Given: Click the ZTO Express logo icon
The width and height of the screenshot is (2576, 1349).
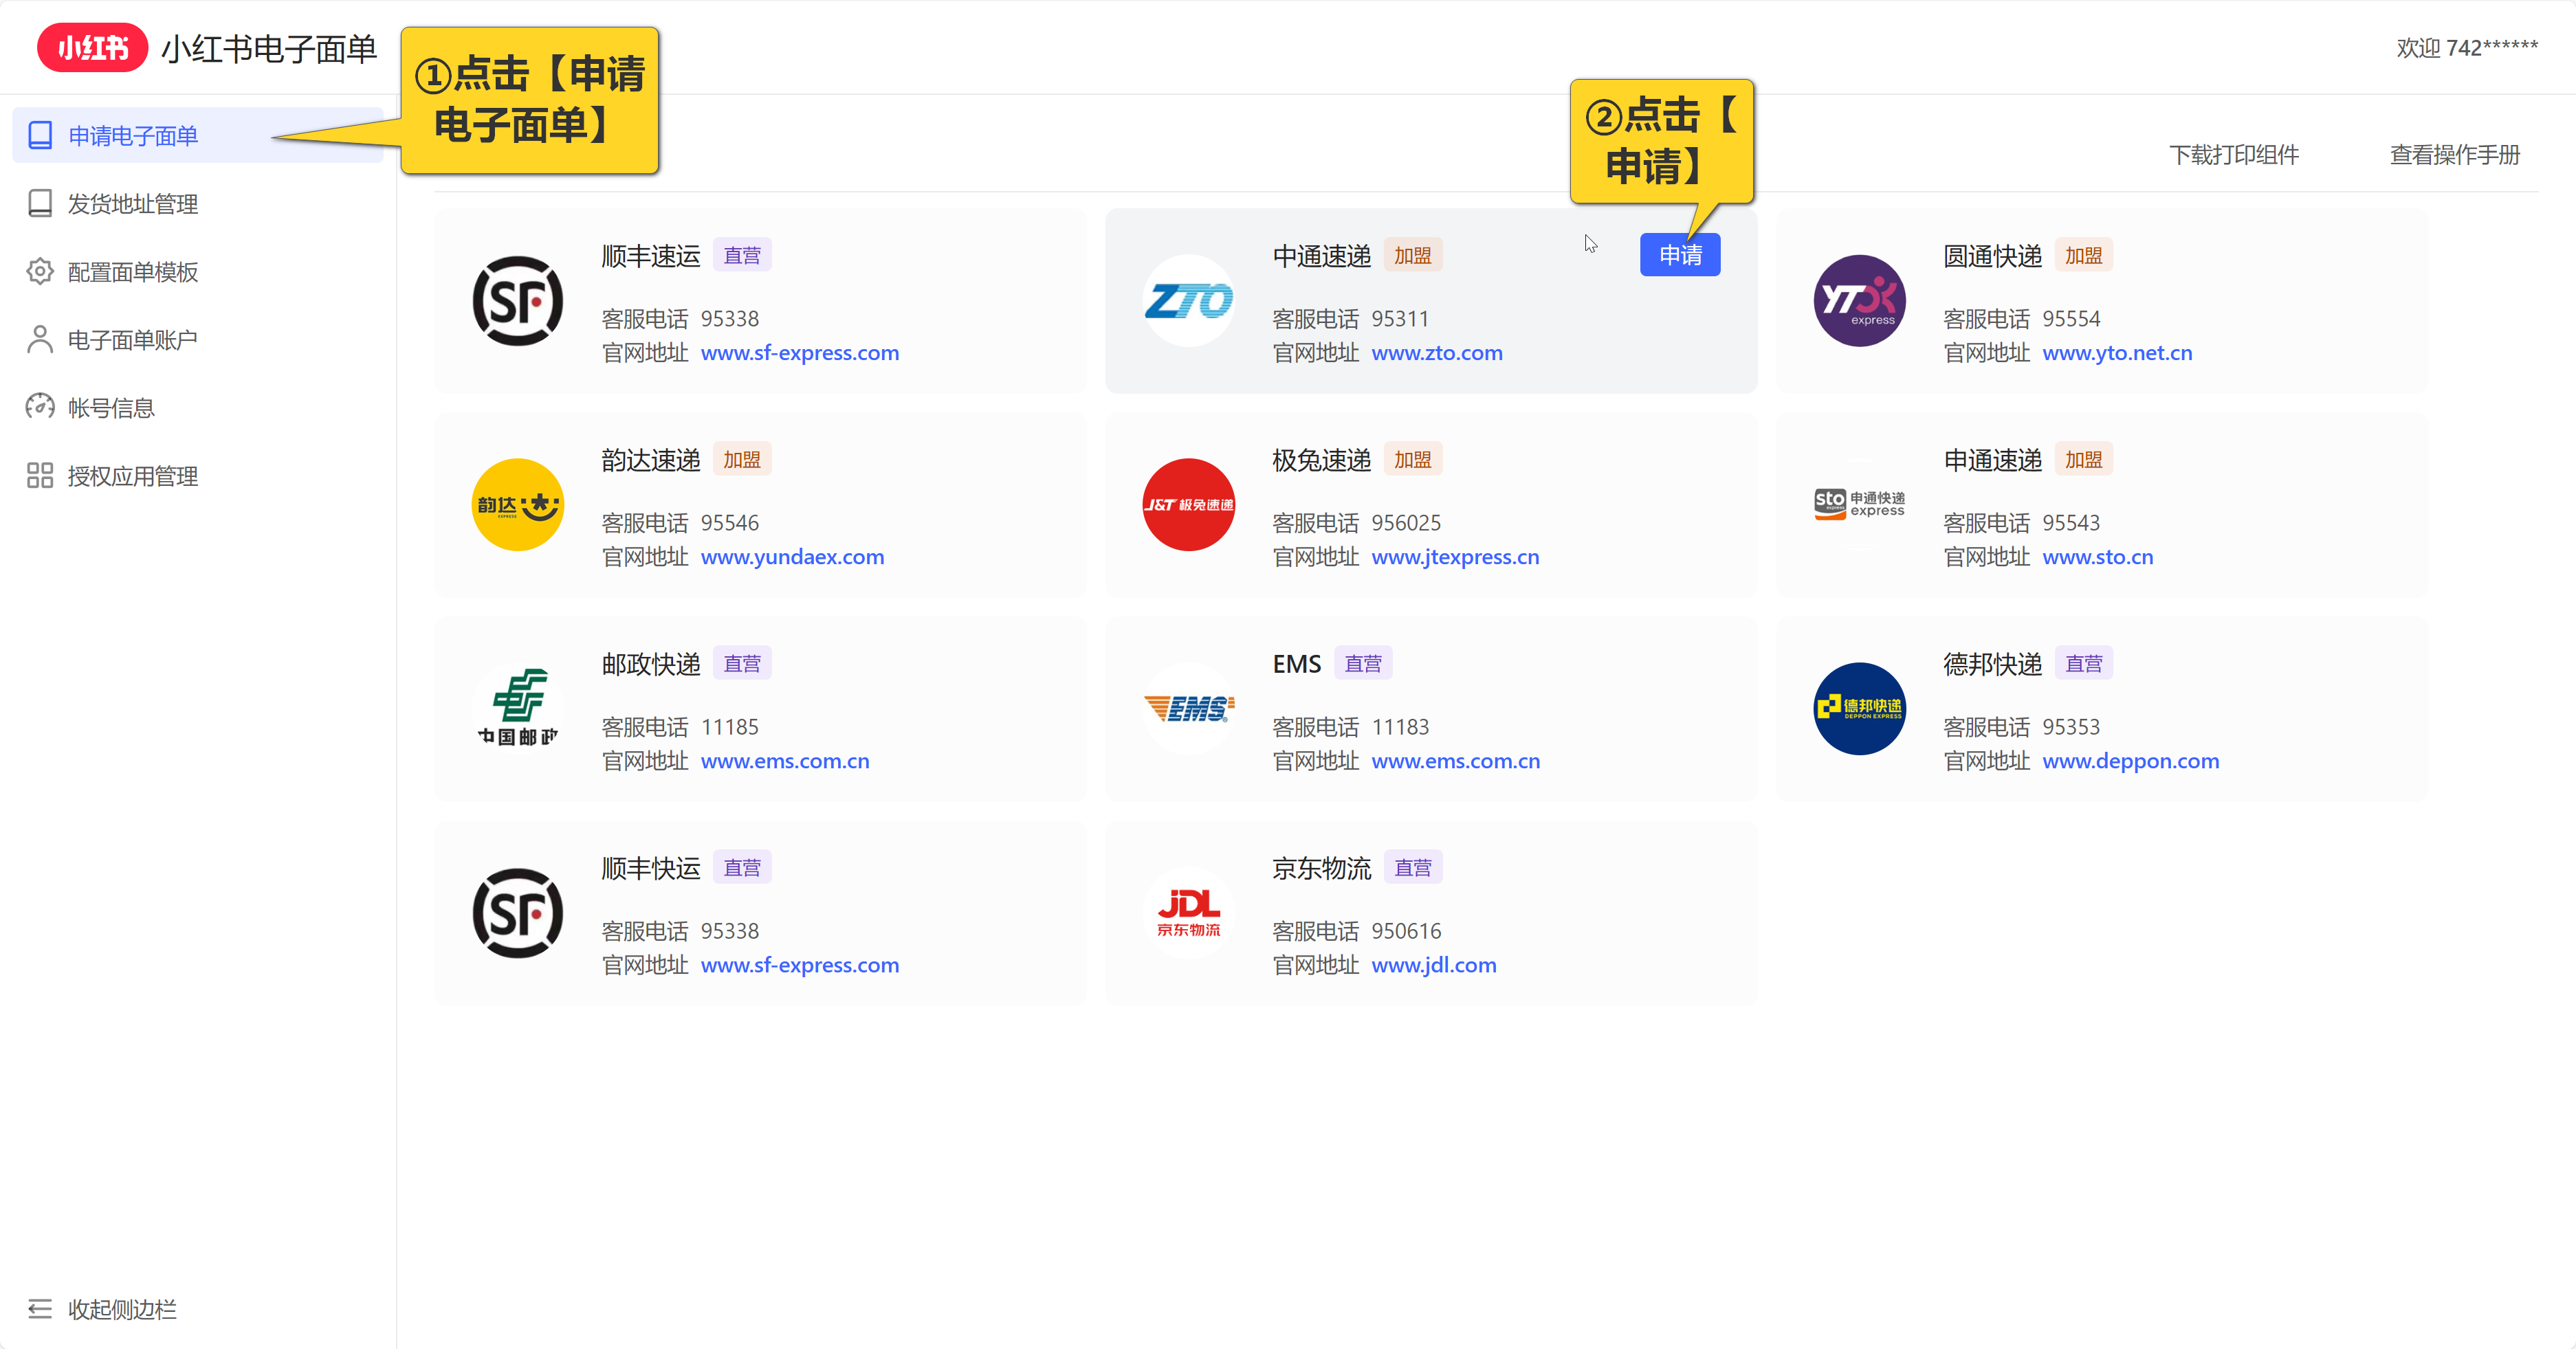Looking at the screenshot, I should pos(1188,301).
